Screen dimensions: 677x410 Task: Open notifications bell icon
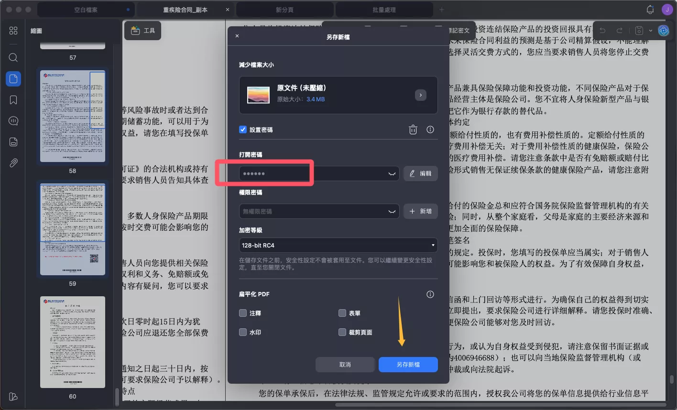(x=650, y=10)
